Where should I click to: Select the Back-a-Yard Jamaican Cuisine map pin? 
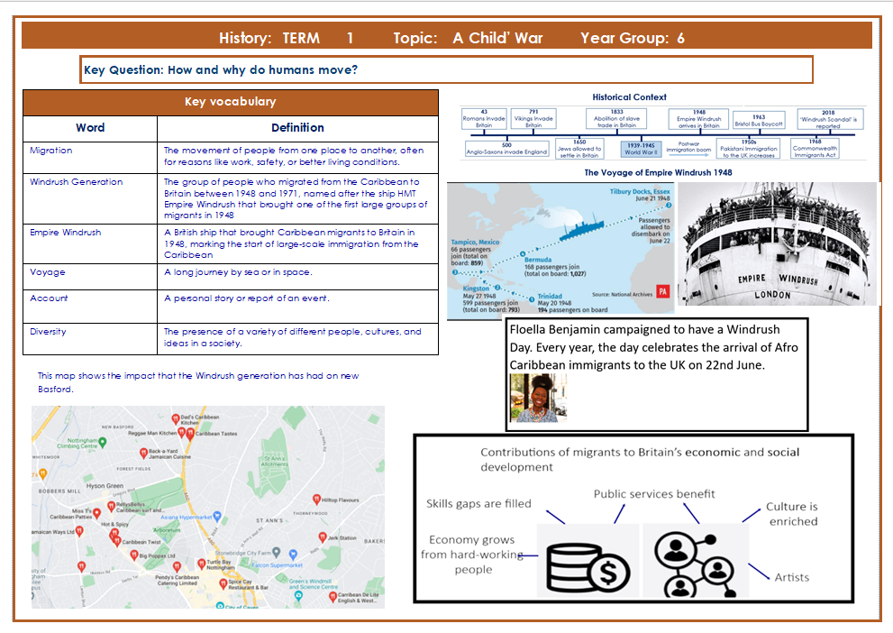tap(143, 453)
